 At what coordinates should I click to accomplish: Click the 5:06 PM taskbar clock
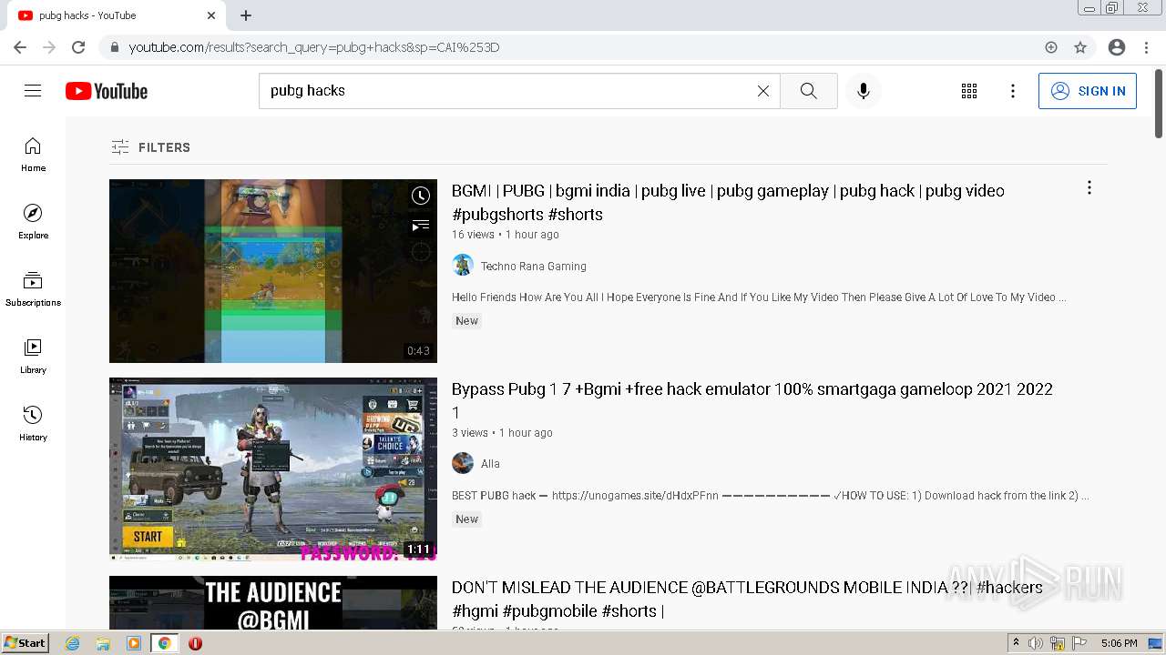pos(1119,643)
